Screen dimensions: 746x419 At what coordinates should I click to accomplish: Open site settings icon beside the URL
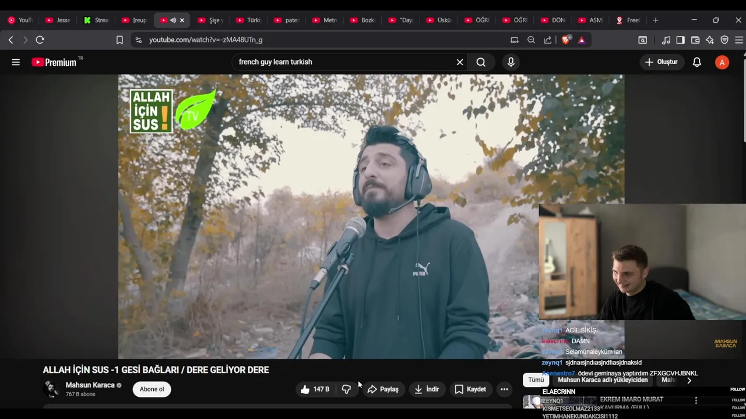coord(138,40)
